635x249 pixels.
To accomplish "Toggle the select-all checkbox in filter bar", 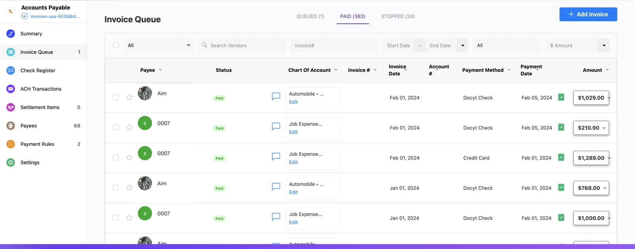I will tap(116, 45).
